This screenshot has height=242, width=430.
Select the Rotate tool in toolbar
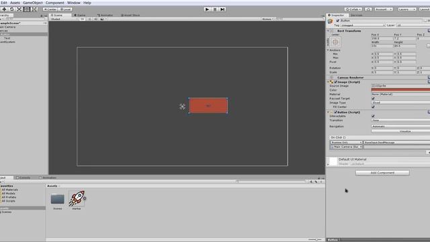pyautogui.click(x=12, y=9)
